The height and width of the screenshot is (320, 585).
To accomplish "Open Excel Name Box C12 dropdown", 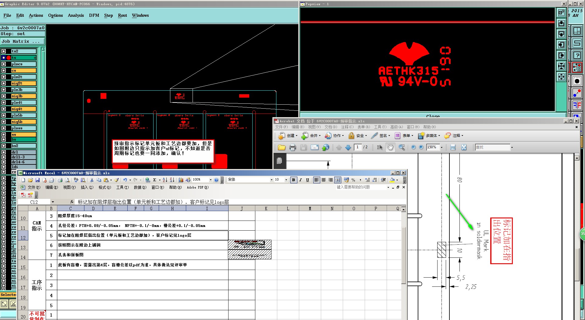I will pos(53,202).
